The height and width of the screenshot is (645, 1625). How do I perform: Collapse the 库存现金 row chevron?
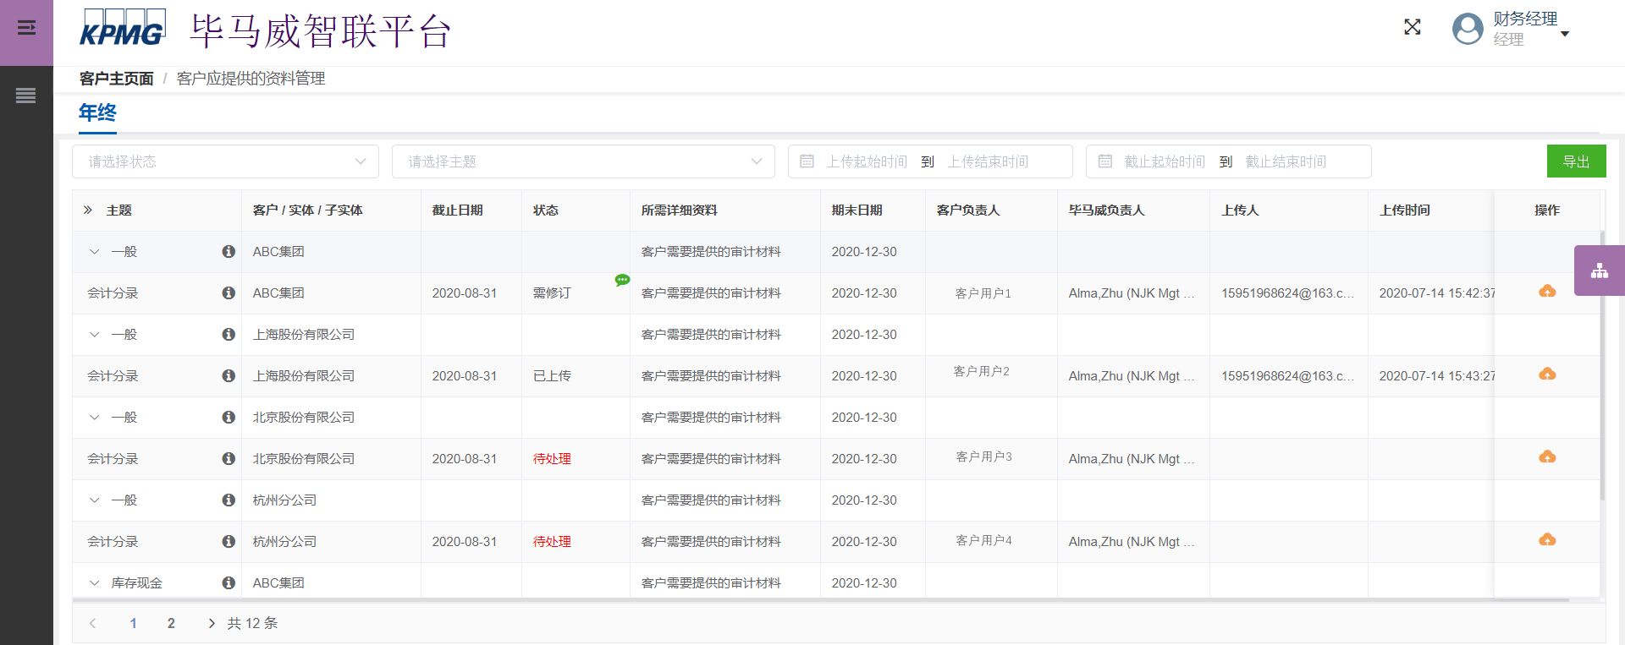pyautogui.click(x=95, y=582)
